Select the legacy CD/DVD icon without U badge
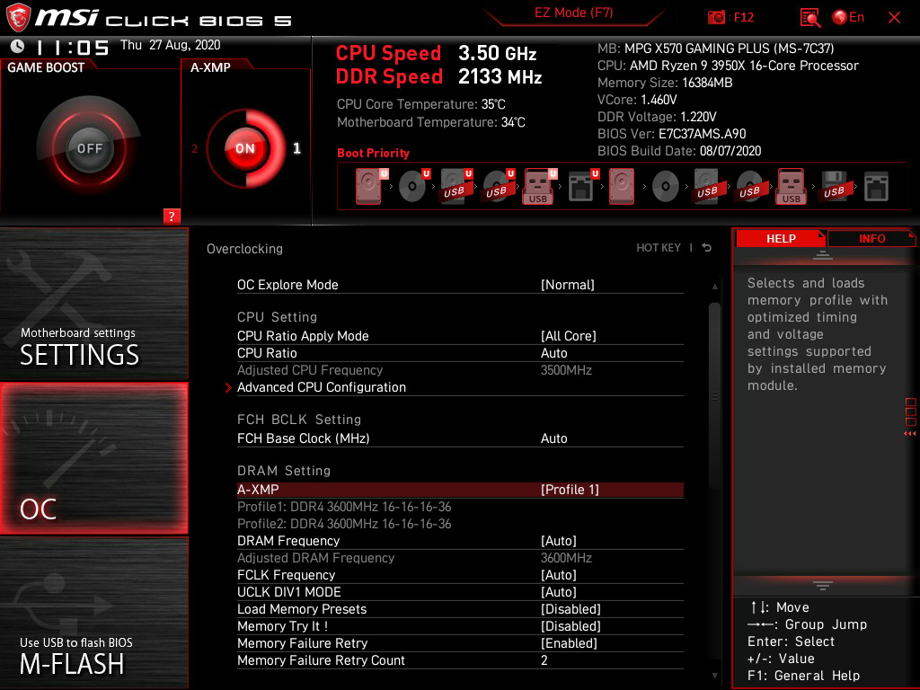Screen dimensions: 920x690 [666, 187]
